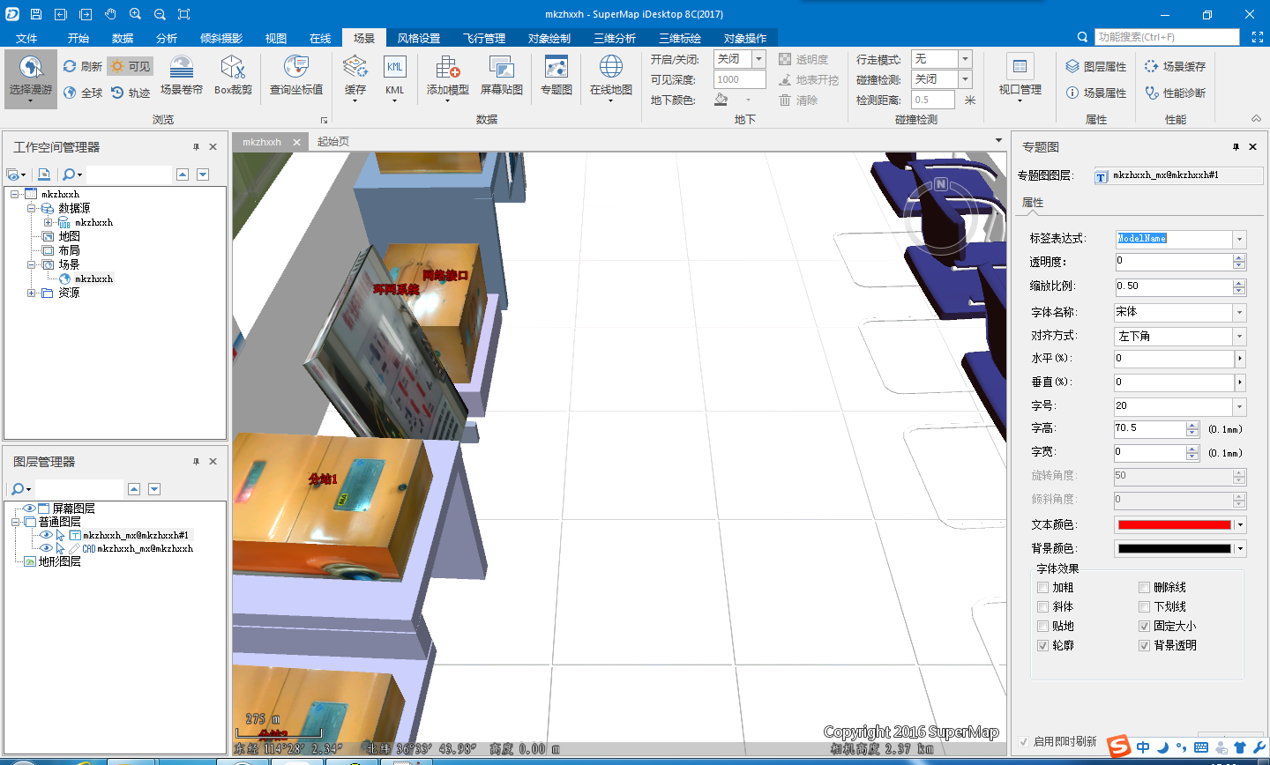Select the 地形图层 layer node
This screenshot has height=765, width=1270.
[60, 561]
